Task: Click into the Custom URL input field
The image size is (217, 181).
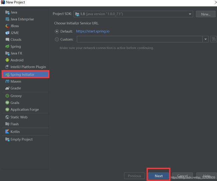Action: click(140, 39)
